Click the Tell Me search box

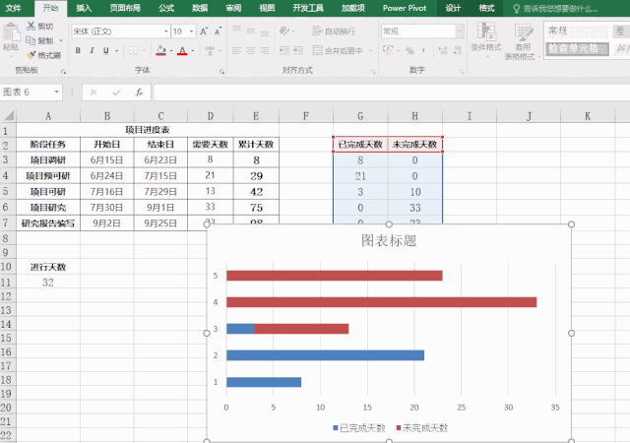(556, 9)
